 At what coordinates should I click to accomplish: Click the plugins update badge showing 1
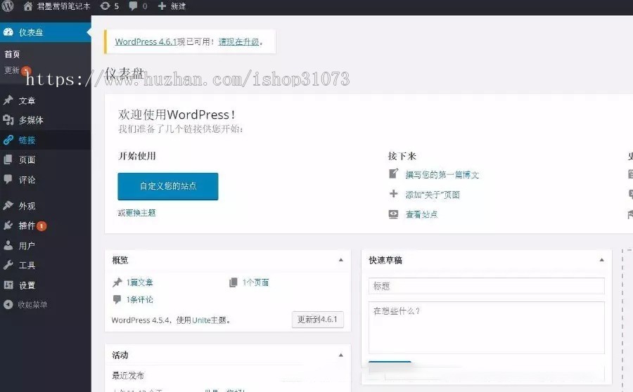point(41,226)
